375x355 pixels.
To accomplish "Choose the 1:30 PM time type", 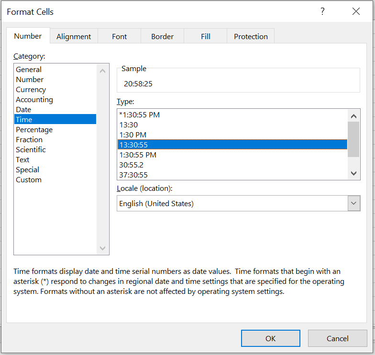I will [133, 135].
